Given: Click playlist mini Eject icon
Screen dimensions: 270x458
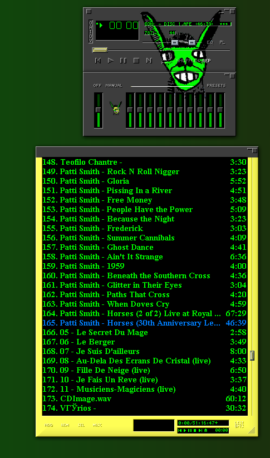Looking at the screenshot, I should [x=206, y=431].
